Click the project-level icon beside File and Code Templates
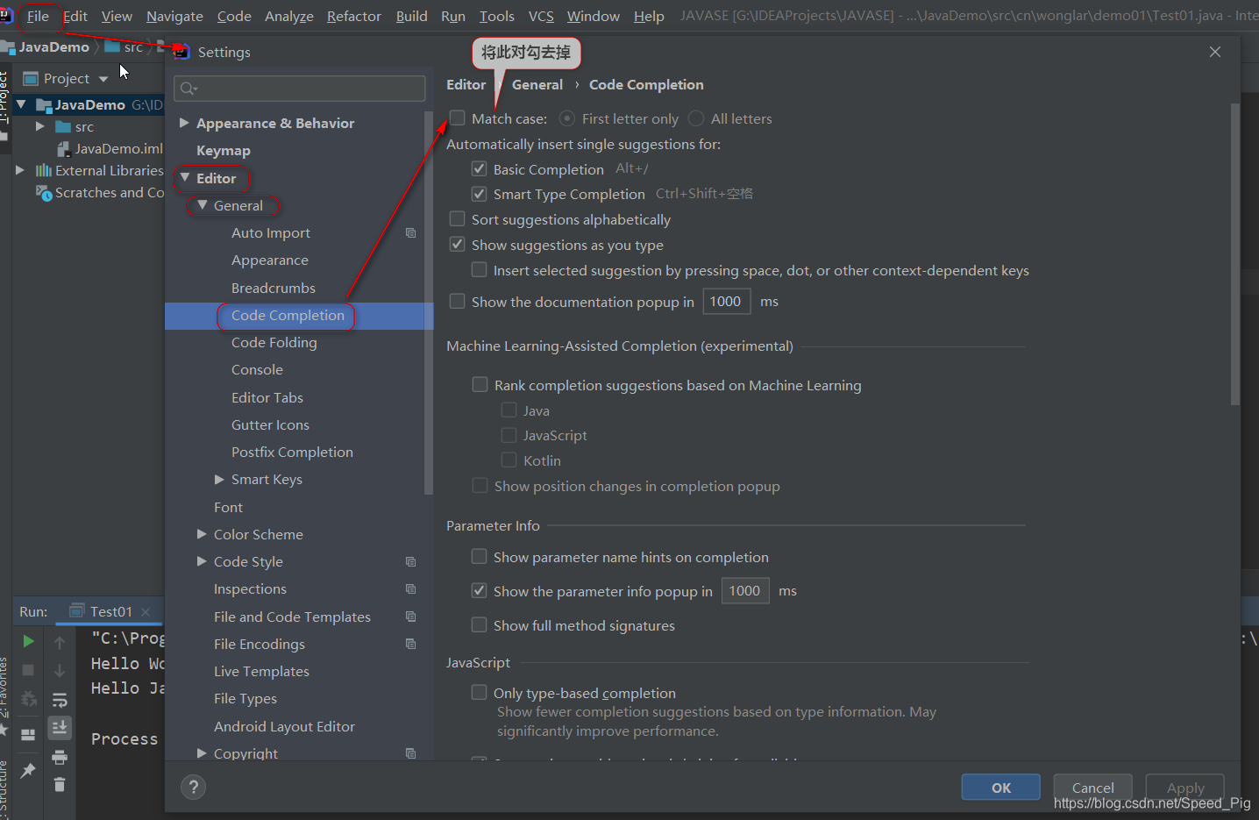This screenshot has height=820, width=1259. [410, 617]
